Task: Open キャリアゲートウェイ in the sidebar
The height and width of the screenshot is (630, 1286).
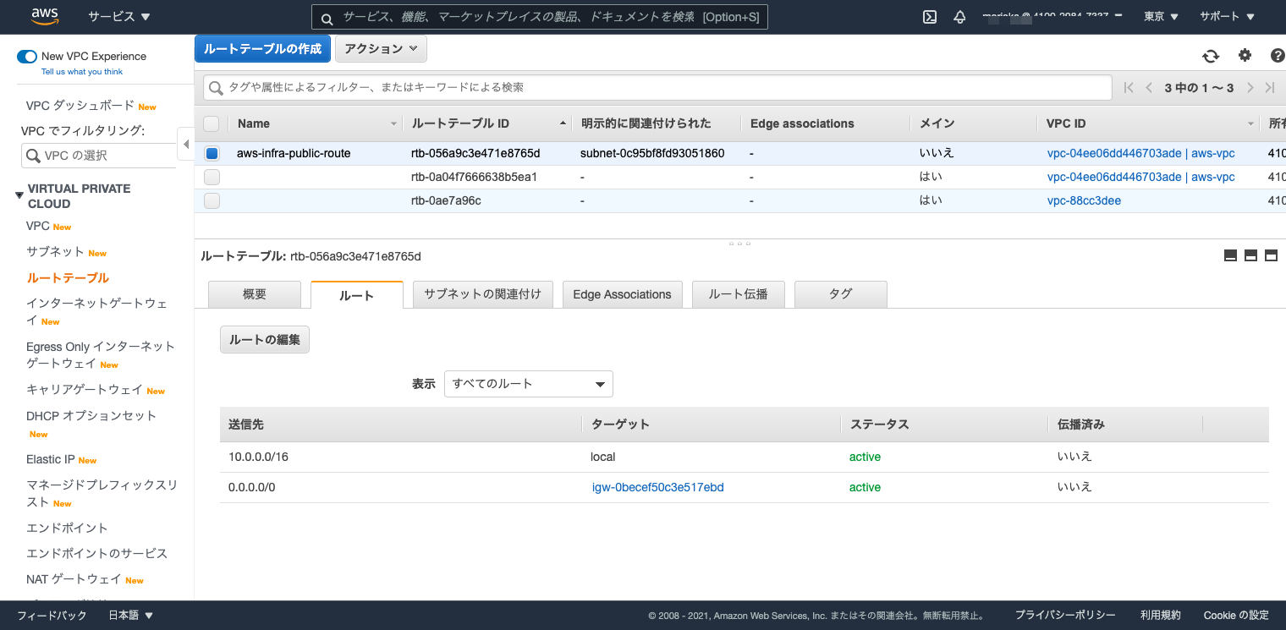Action: click(x=85, y=390)
